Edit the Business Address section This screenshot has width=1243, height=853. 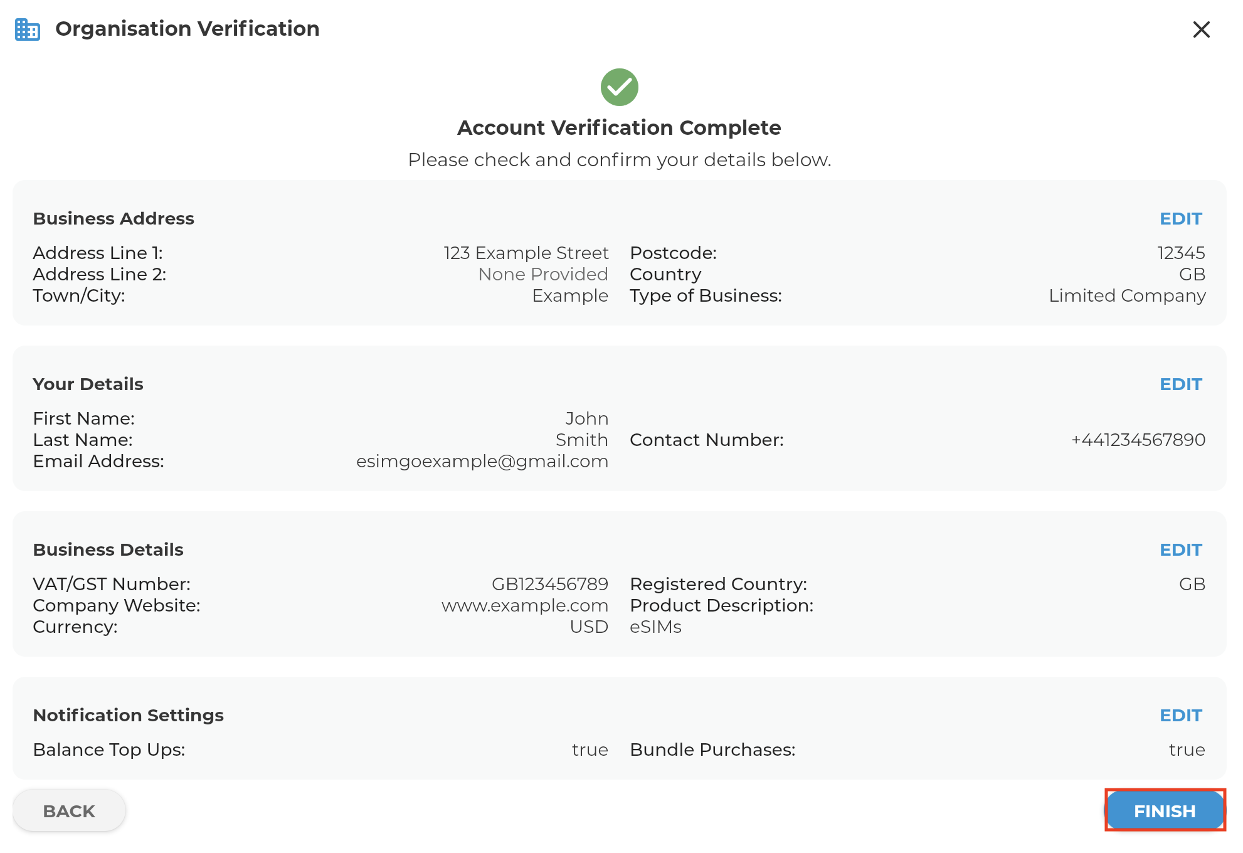1180,218
